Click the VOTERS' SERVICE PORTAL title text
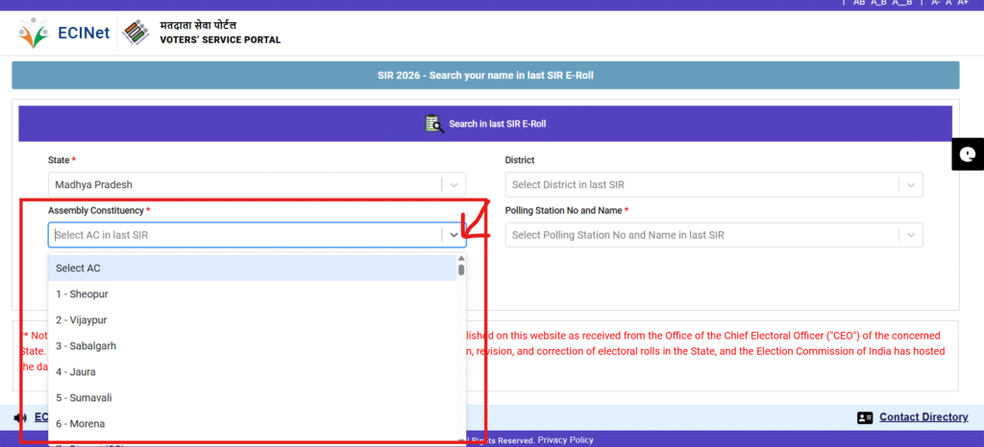Screen dimensions: 984x447 (x=220, y=40)
